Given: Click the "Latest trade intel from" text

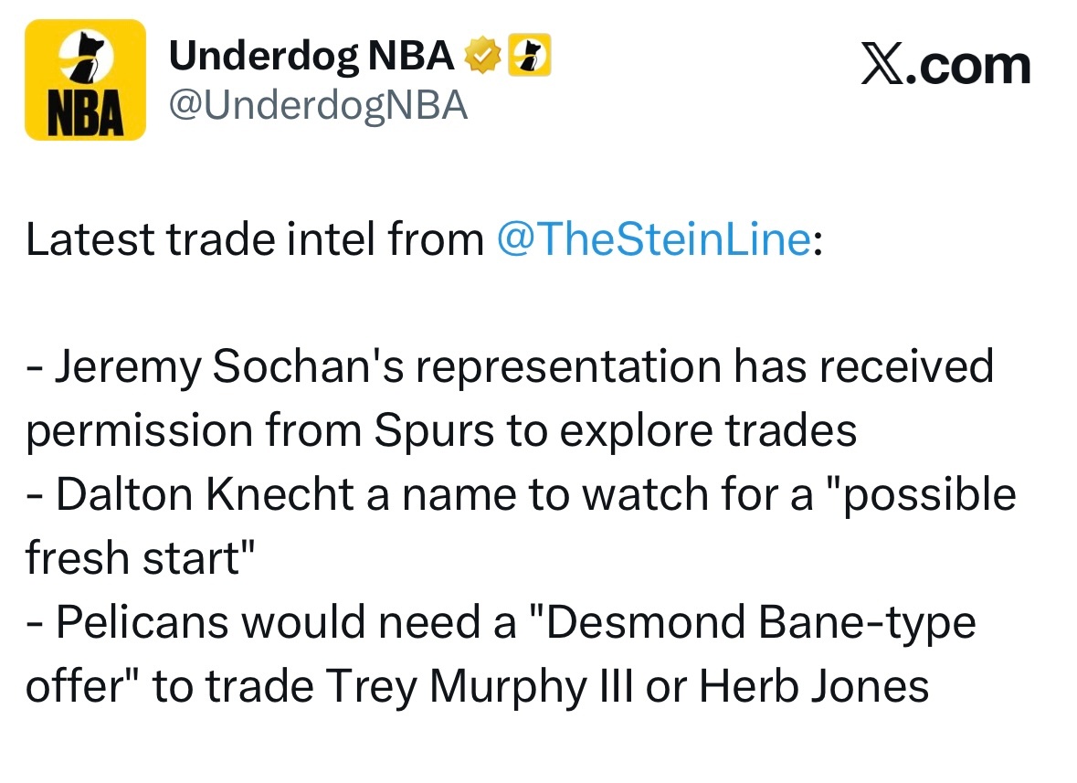Looking at the screenshot, I should coord(255,239).
